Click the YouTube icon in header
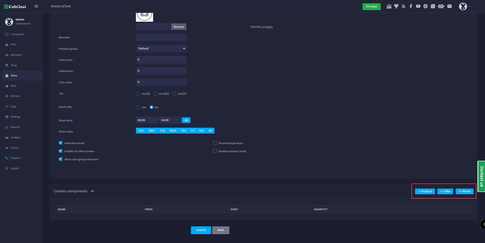Image resolution: width=485 pixels, height=243 pixels. click(x=418, y=6)
